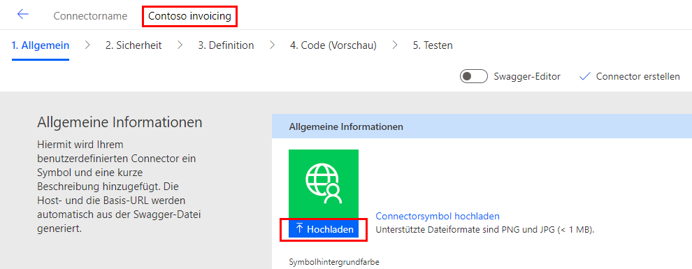This screenshot has height=269, width=692.
Task: Click the blue Hochladen upload button
Action: [x=324, y=229]
